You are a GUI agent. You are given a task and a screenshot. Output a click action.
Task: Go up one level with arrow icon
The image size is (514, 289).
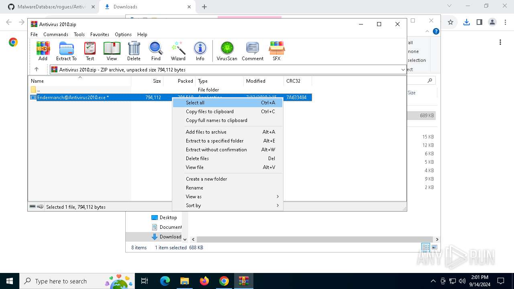click(37, 69)
